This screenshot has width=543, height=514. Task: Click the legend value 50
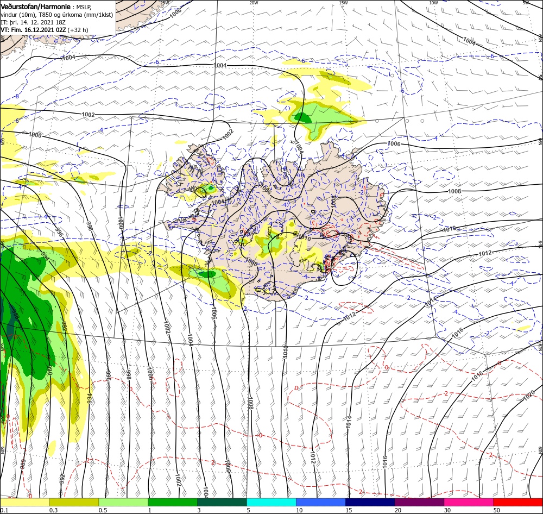point(497,510)
